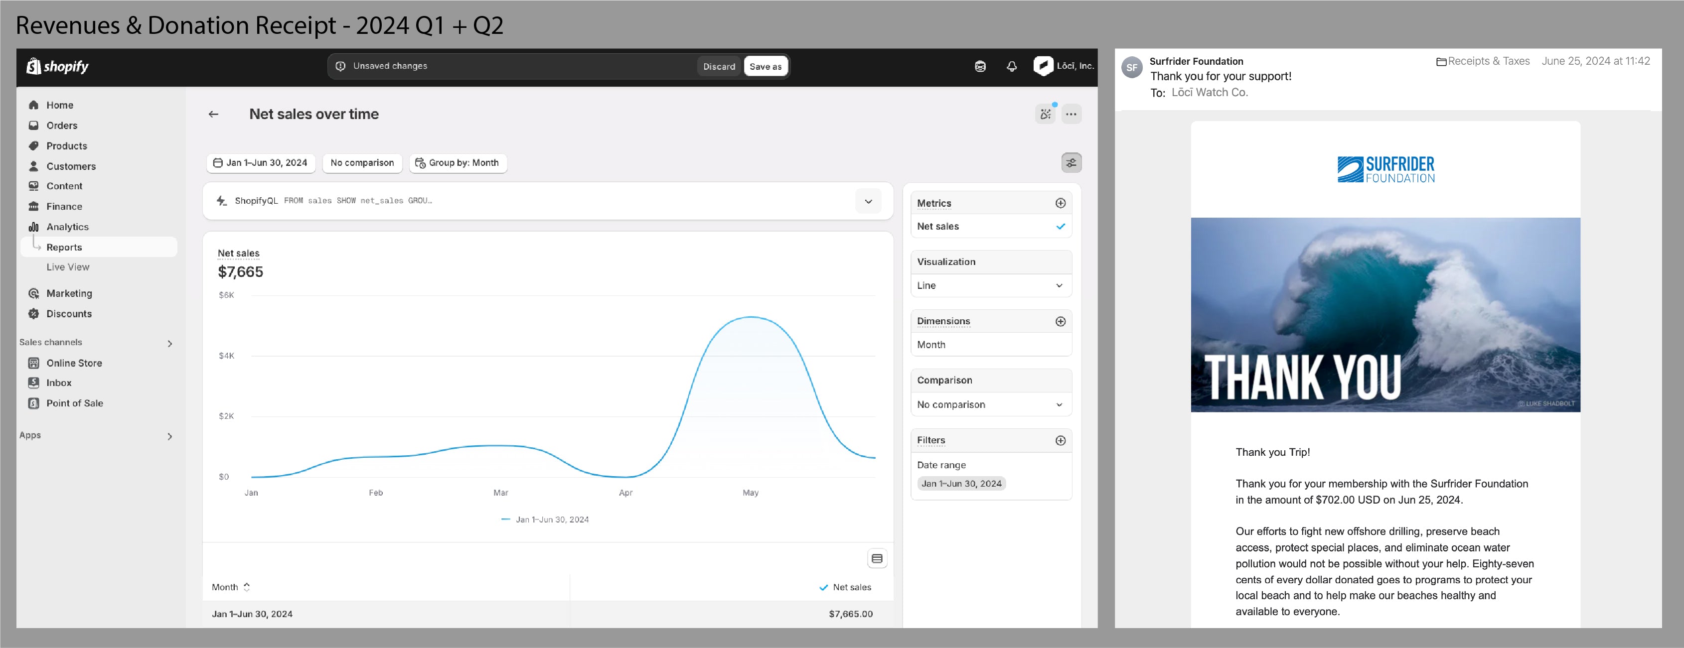
Task: Click the Lōcī Watch Co. recipient name
Action: click(x=1210, y=92)
